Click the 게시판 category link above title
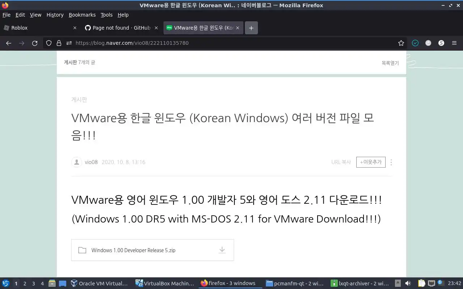This screenshot has height=289, width=463. (x=79, y=100)
